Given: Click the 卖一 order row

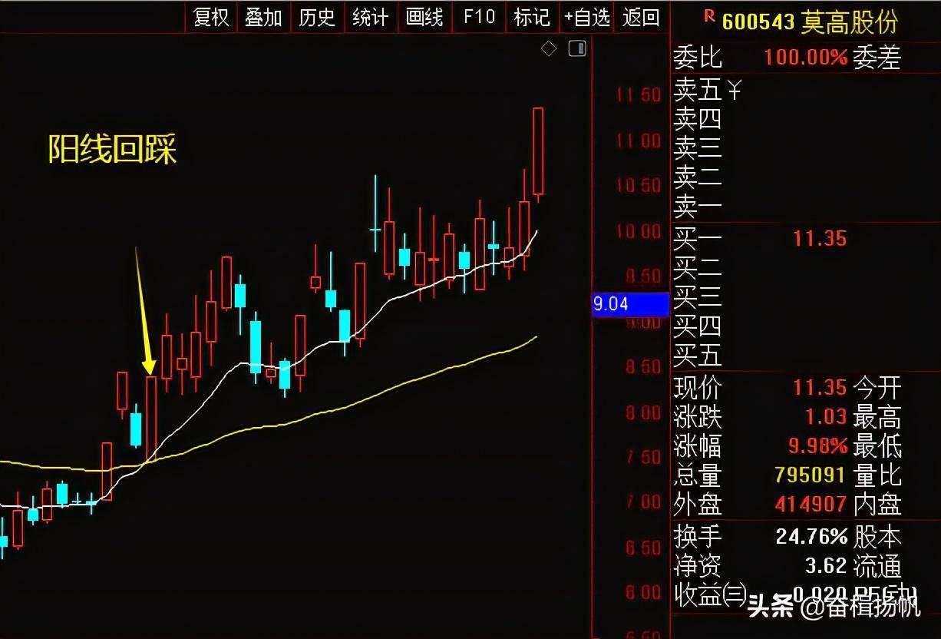Looking at the screenshot, I should click(804, 205).
